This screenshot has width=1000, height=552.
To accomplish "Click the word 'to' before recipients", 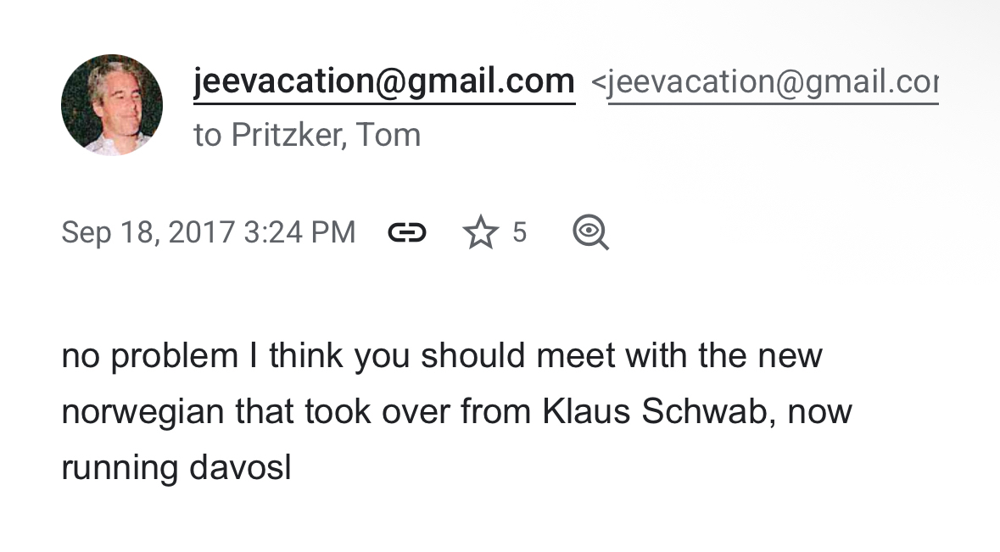I will 208,136.
